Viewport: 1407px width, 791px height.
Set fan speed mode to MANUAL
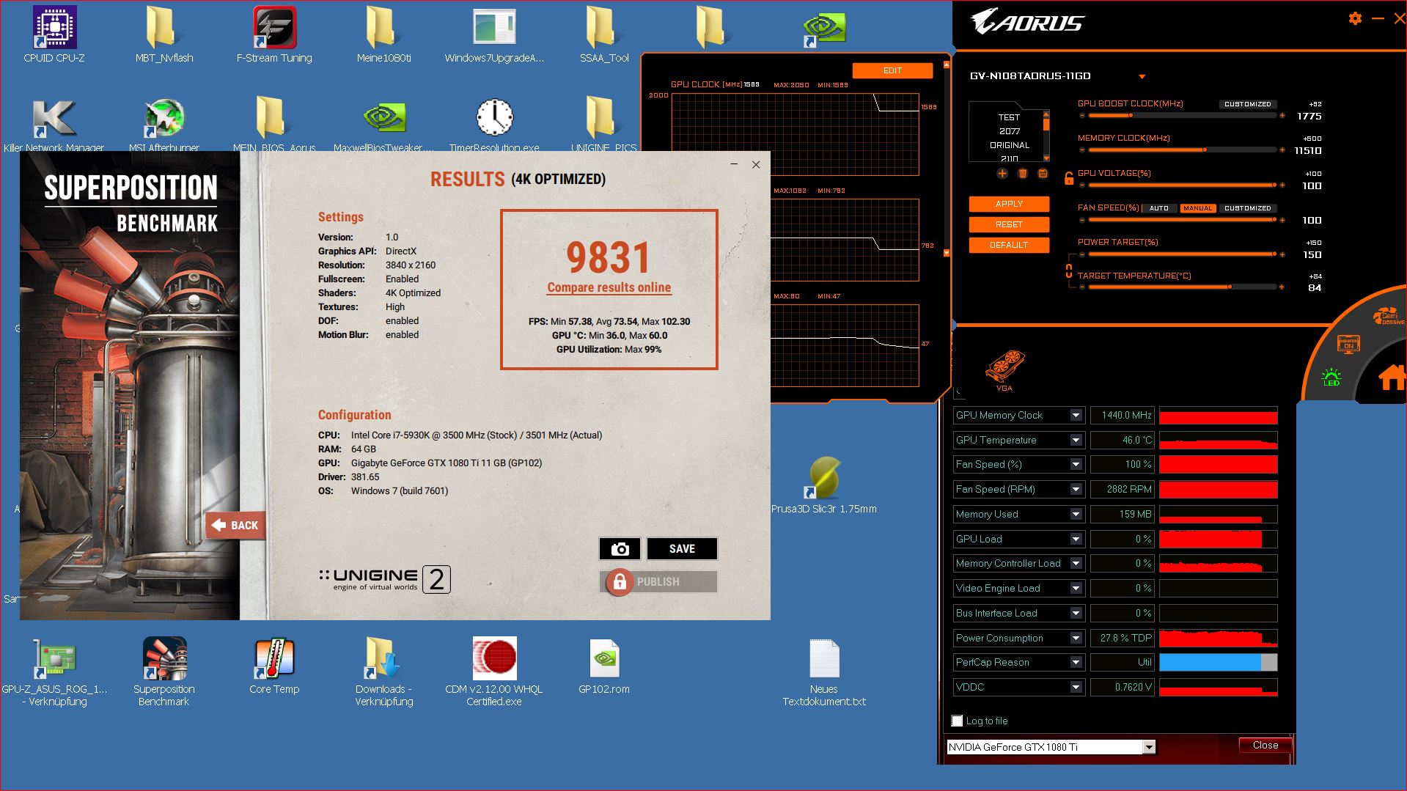pos(1197,208)
